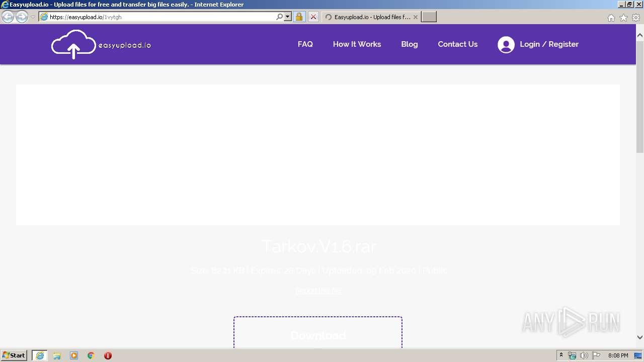Screen dimensions: 644x362
Task: Click the Tarkov.V1.6.rar file name
Action: (318, 246)
